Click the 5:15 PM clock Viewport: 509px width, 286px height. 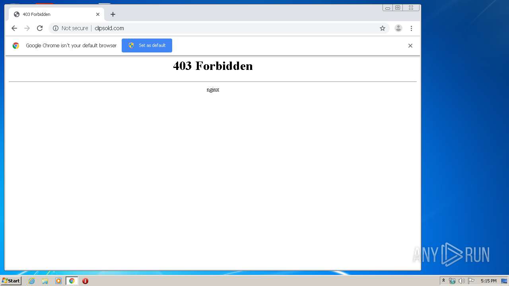pos(488,281)
